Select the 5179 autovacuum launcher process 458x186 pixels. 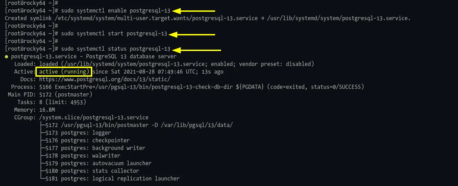coord(96,163)
